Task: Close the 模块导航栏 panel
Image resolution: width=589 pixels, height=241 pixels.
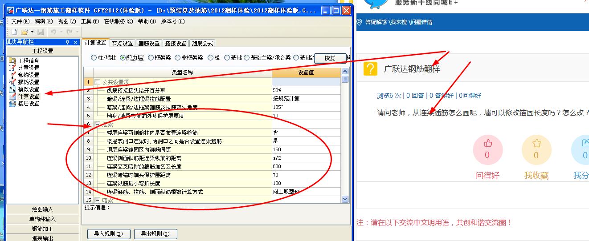Action: click(x=75, y=42)
